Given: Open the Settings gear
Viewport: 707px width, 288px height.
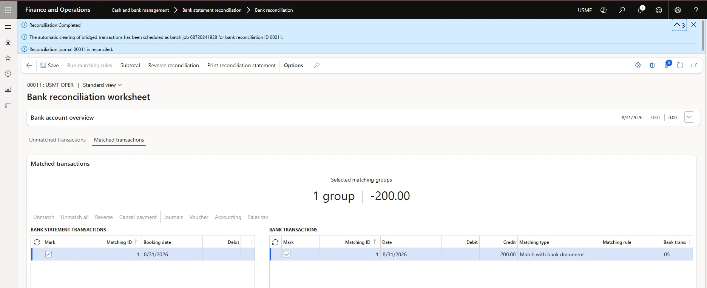Looking at the screenshot, I should 678,10.
